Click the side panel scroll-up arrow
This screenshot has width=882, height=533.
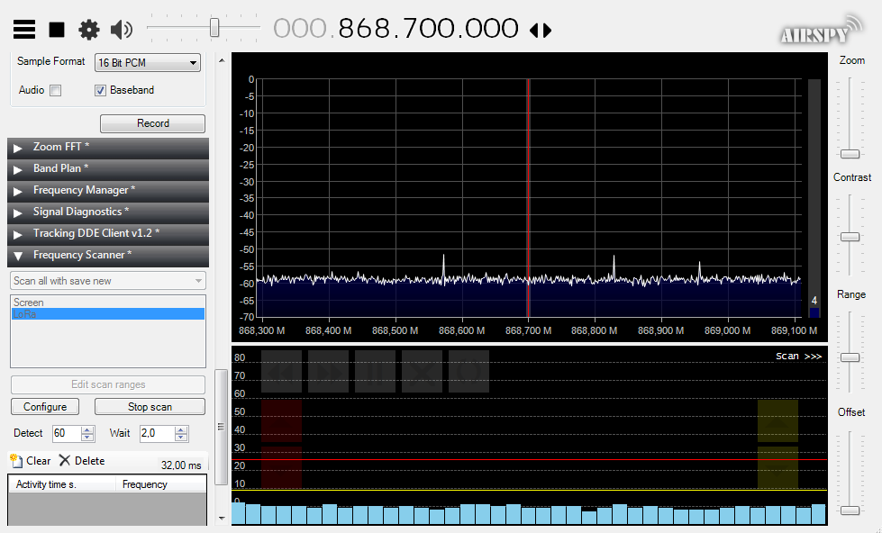222,60
